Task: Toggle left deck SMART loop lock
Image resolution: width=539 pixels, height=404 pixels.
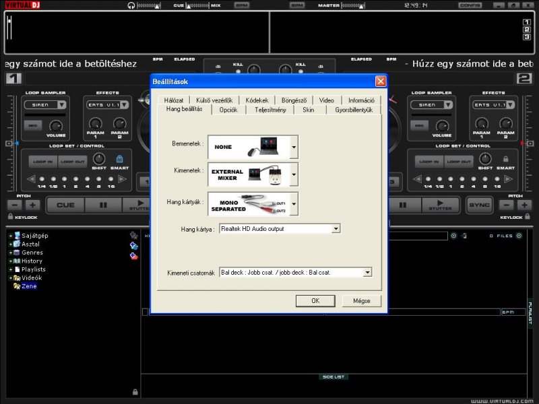Action: [x=119, y=159]
